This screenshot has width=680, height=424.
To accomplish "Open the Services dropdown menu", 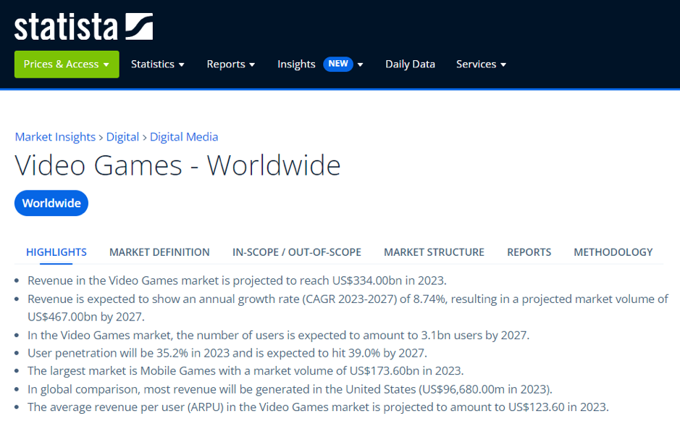I will click(481, 65).
